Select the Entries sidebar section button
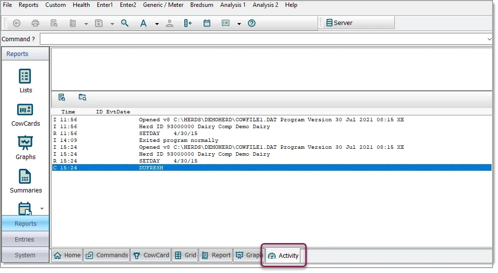The image size is (498, 273). pyautogui.click(x=26, y=240)
